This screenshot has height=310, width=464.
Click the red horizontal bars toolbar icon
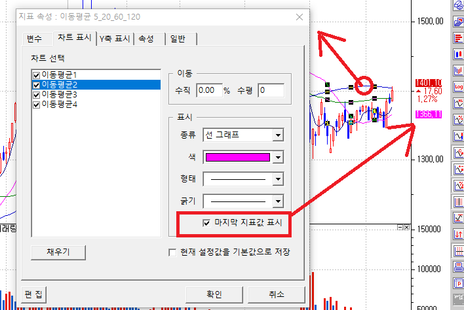tap(457, 37)
